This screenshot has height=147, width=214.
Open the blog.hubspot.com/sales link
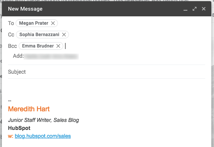(43, 136)
